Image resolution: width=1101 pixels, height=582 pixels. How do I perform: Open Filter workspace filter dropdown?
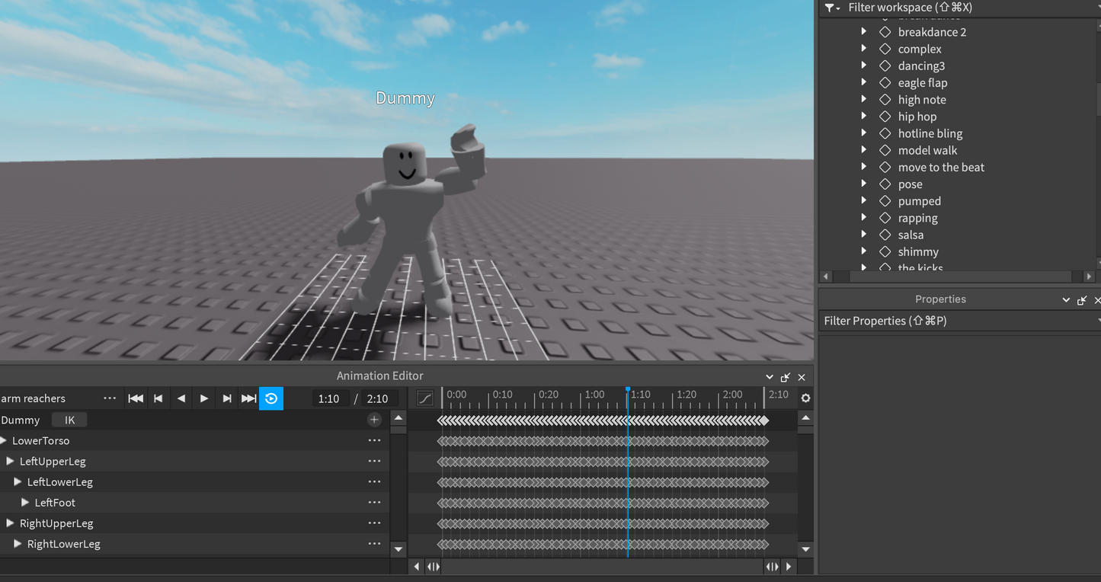832,8
